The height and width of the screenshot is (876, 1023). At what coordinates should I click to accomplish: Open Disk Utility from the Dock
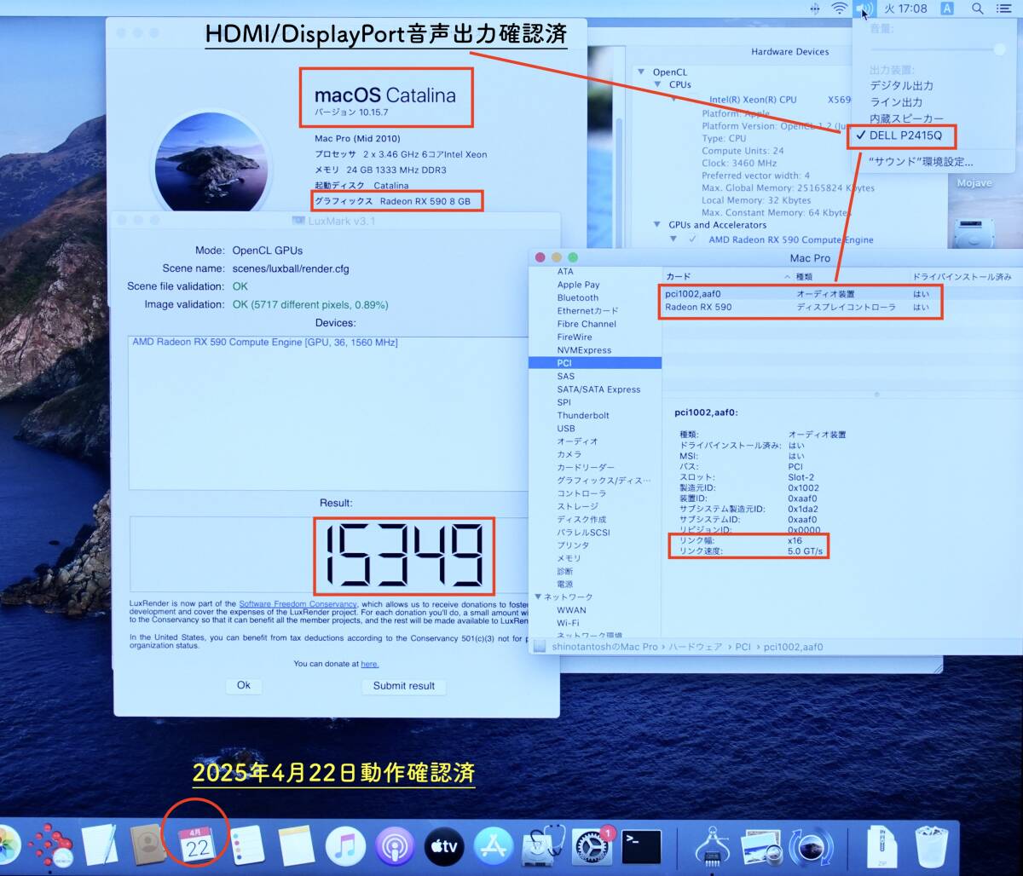543,846
